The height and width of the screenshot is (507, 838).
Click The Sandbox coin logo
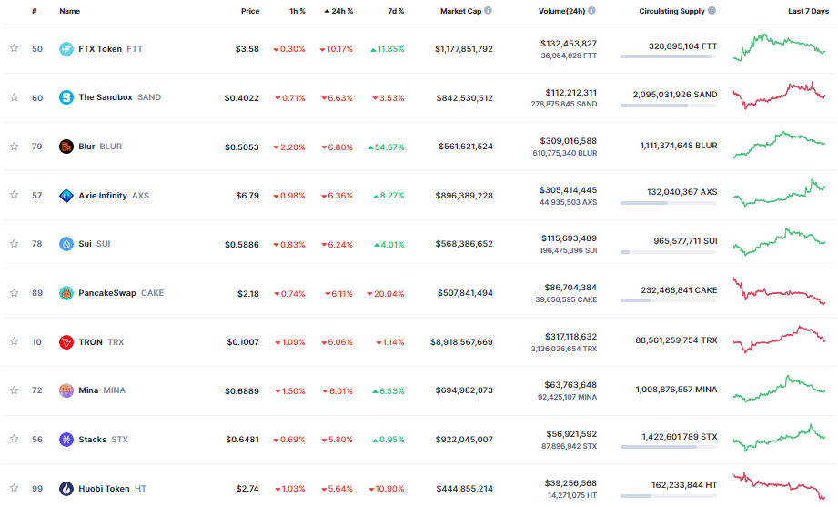[x=66, y=97]
